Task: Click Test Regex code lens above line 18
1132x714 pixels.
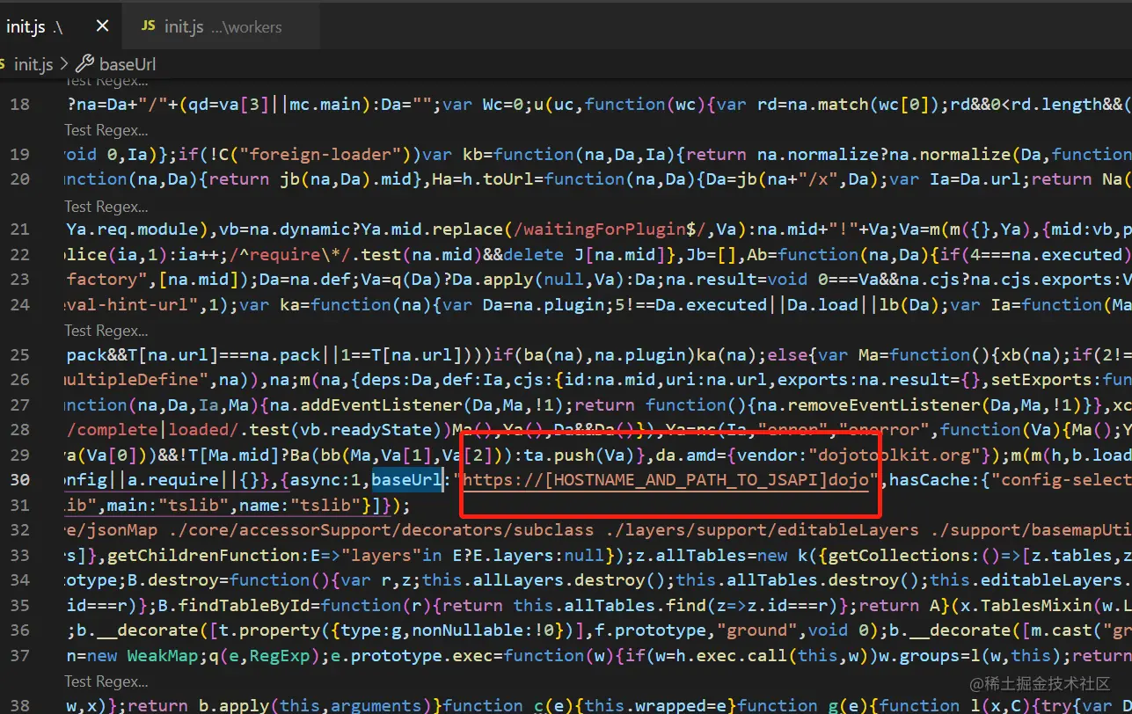Action: (x=107, y=81)
